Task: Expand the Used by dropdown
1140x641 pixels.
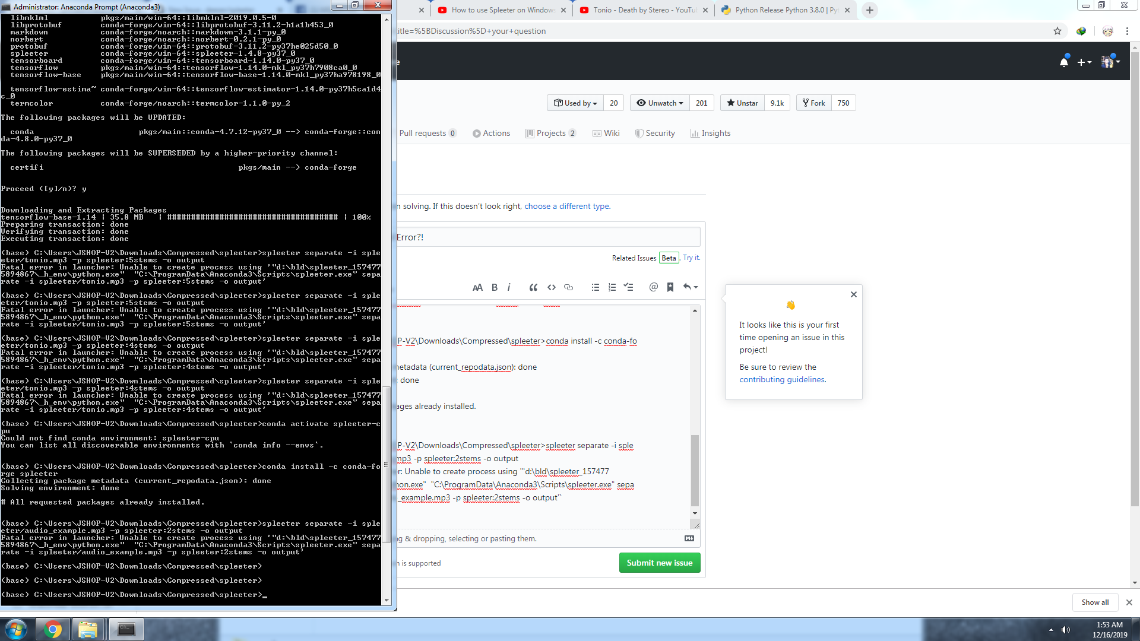Action: coord(575,103)
